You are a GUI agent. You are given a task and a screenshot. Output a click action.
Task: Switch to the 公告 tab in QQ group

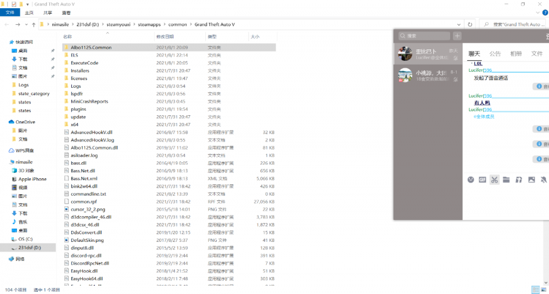(x=495, y=54)
